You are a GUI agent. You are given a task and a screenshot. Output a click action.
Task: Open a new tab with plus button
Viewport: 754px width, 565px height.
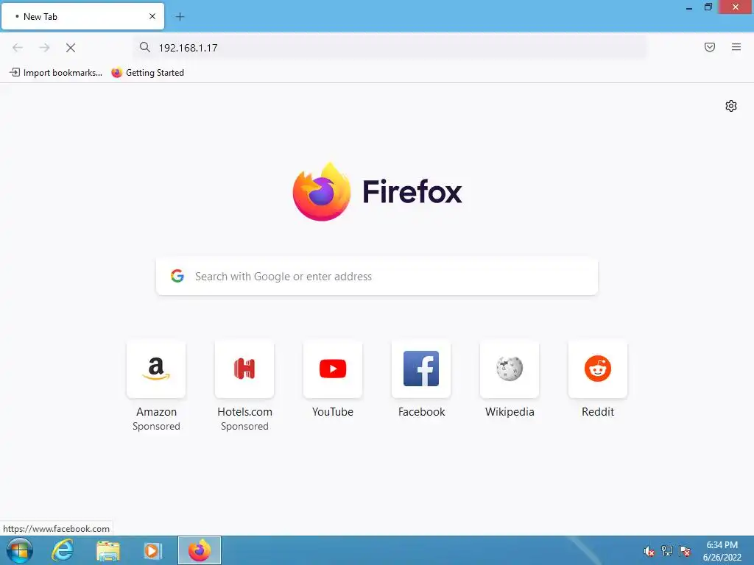click(x=180, y=17)
